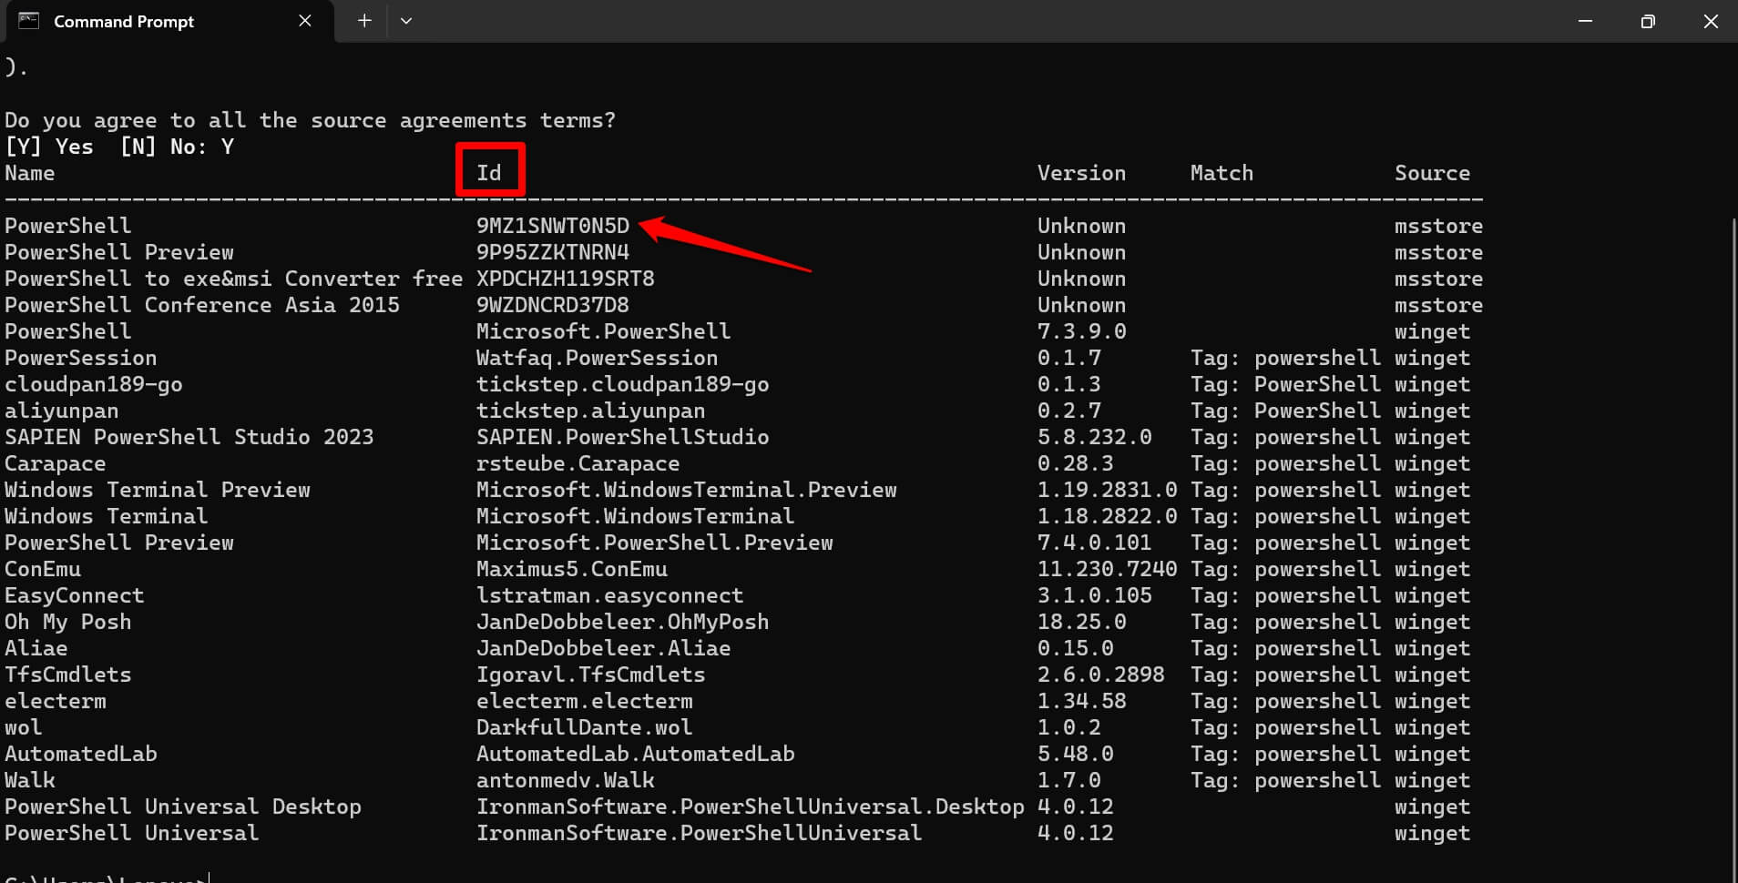The image size is (1738, 883).
Task: Click tickstep.cloudpan189-go ID
Action: (x=623, y=384)
